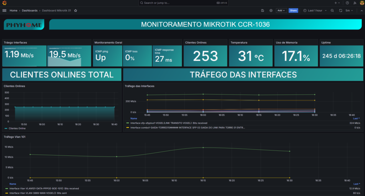Open the Add dropdown
Screen dimensions: 365x196
281,11
